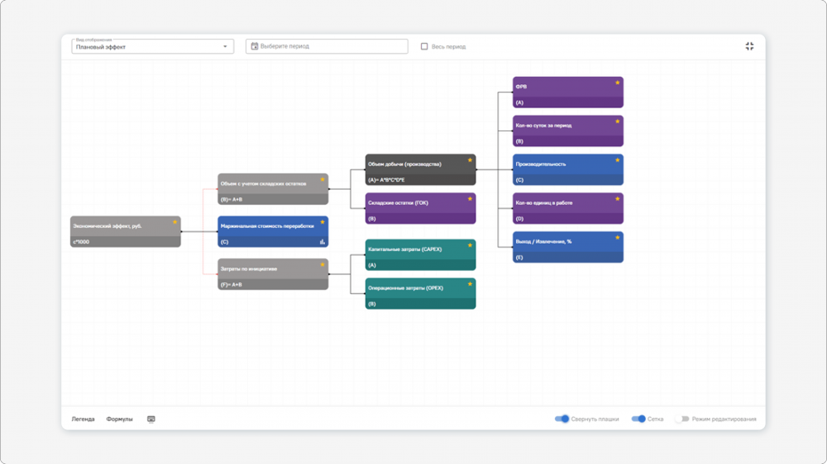
Task: Select the Объем добычи (производства) node
Action: click(x=420, y=169)
